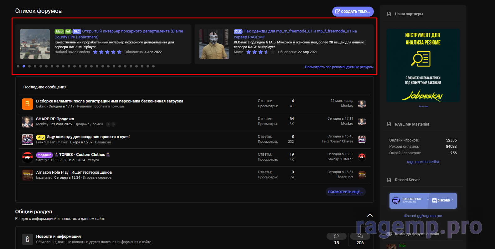The image size is (495, 249).
Task: Select the first carousel dot
Action: click(18, 66)
